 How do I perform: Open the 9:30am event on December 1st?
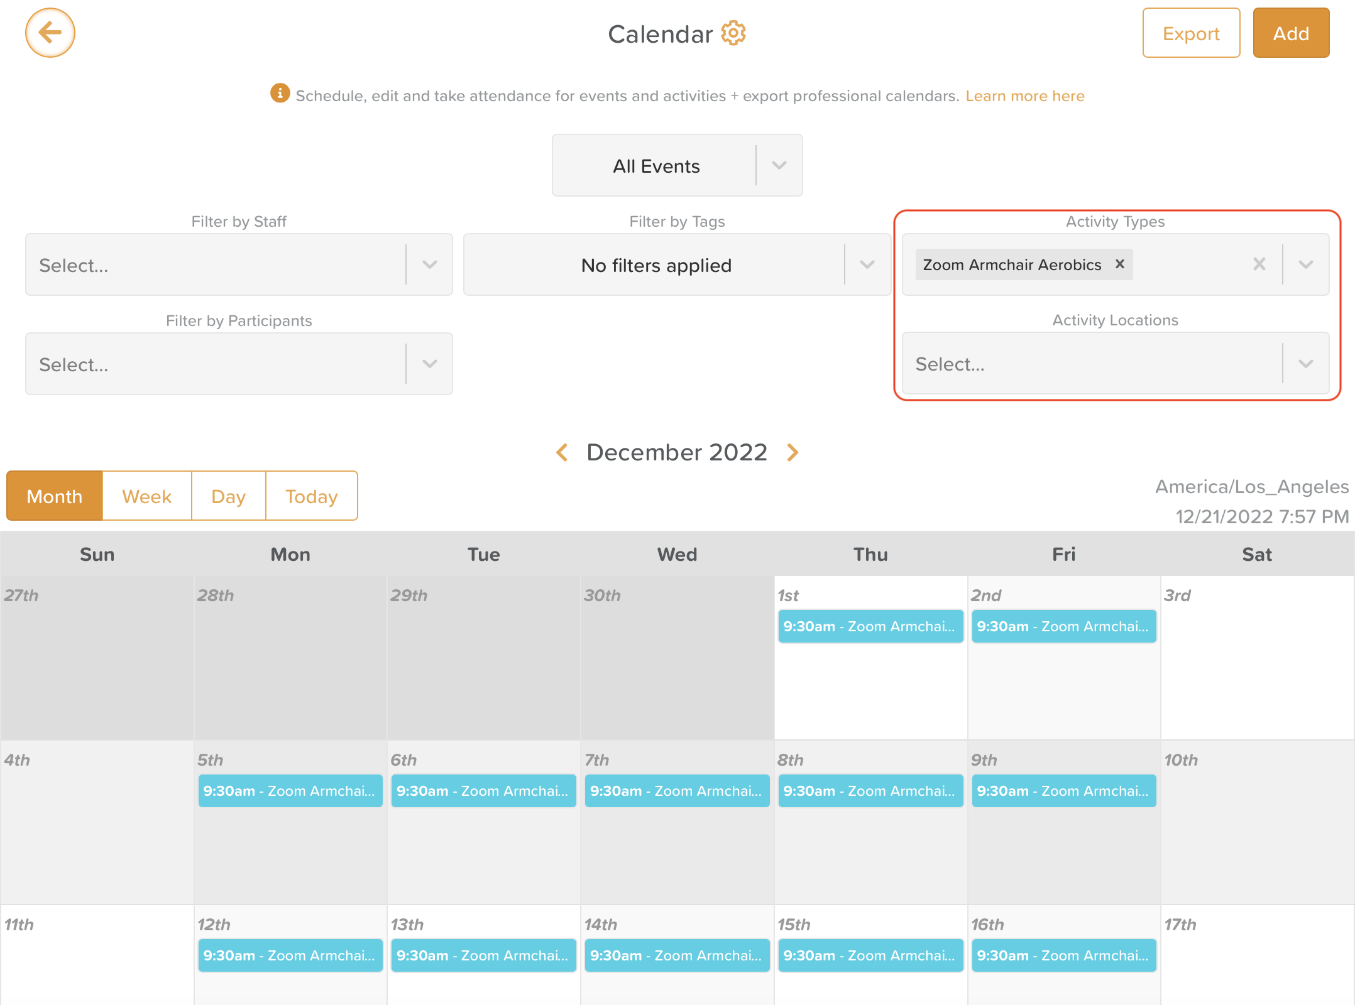[x=870, y=626]
